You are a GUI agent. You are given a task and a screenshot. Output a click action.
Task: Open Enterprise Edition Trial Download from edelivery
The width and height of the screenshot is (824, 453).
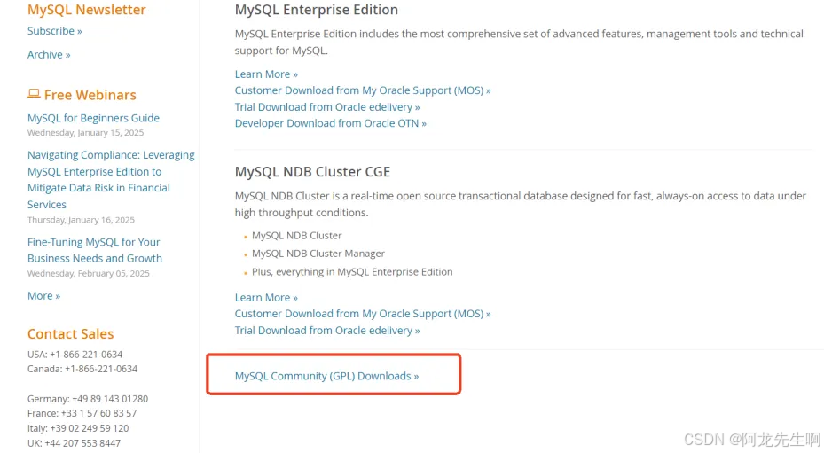(327, 107)
